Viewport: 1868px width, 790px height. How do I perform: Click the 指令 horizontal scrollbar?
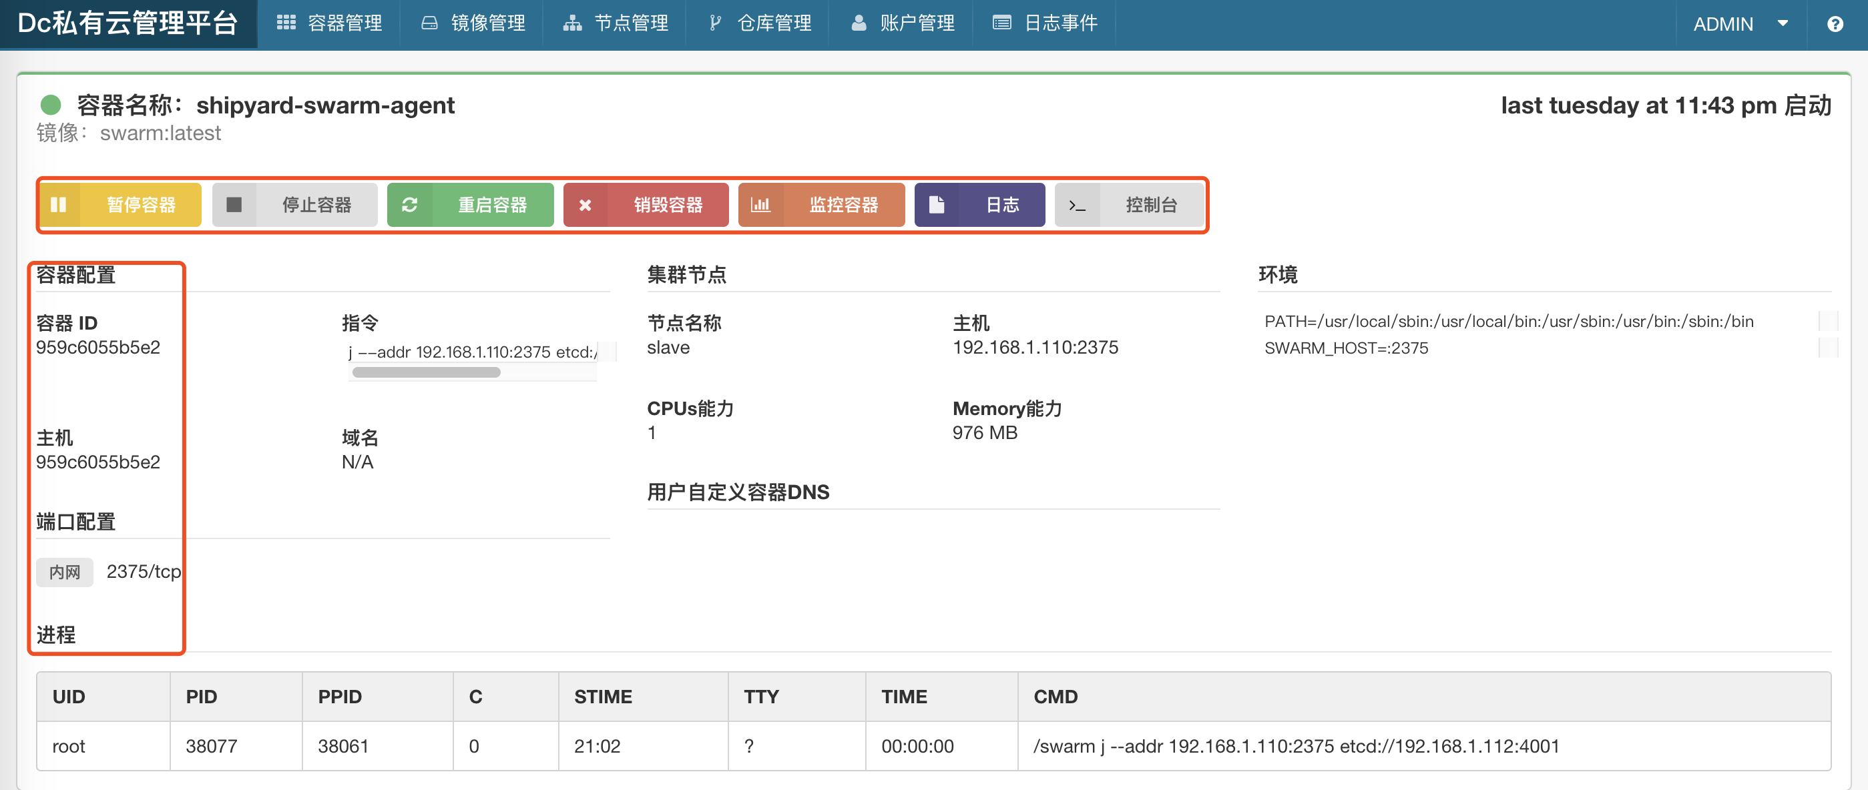[x=427, y=372]
